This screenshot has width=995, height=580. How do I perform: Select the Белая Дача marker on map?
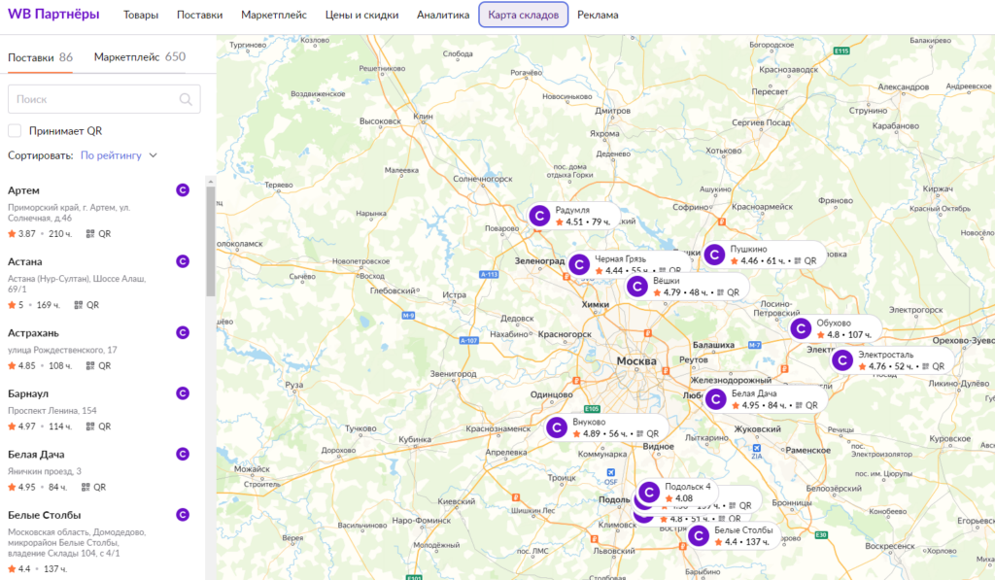point(716,399)
